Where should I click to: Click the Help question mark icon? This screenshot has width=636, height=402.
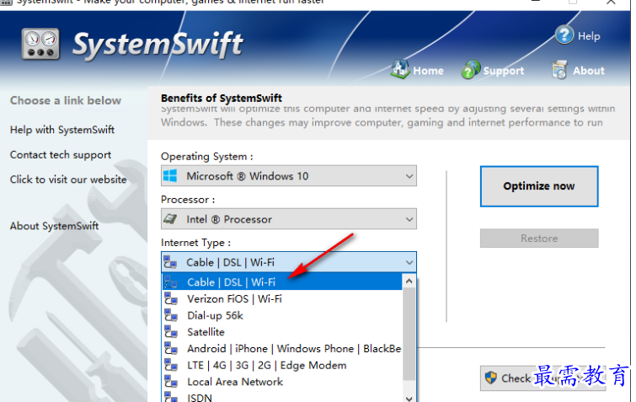coord(564,35)
